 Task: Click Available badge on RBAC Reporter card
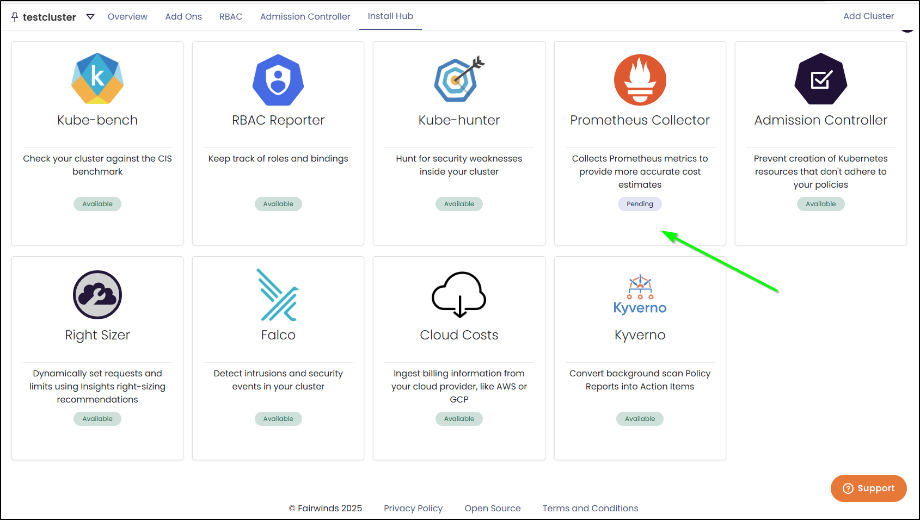[x=278, y=204]
